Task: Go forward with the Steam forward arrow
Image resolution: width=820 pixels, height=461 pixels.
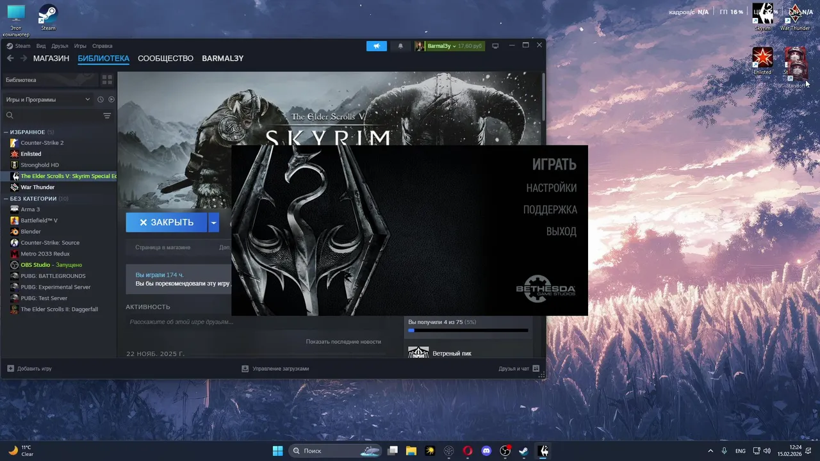Action: click(x=24, y=58)
